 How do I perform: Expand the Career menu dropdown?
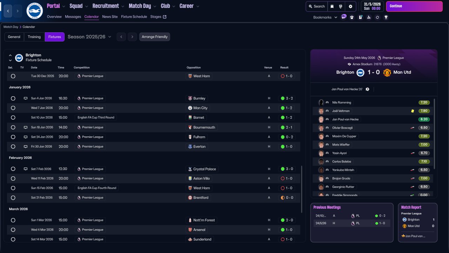click(x=198, y=6)
